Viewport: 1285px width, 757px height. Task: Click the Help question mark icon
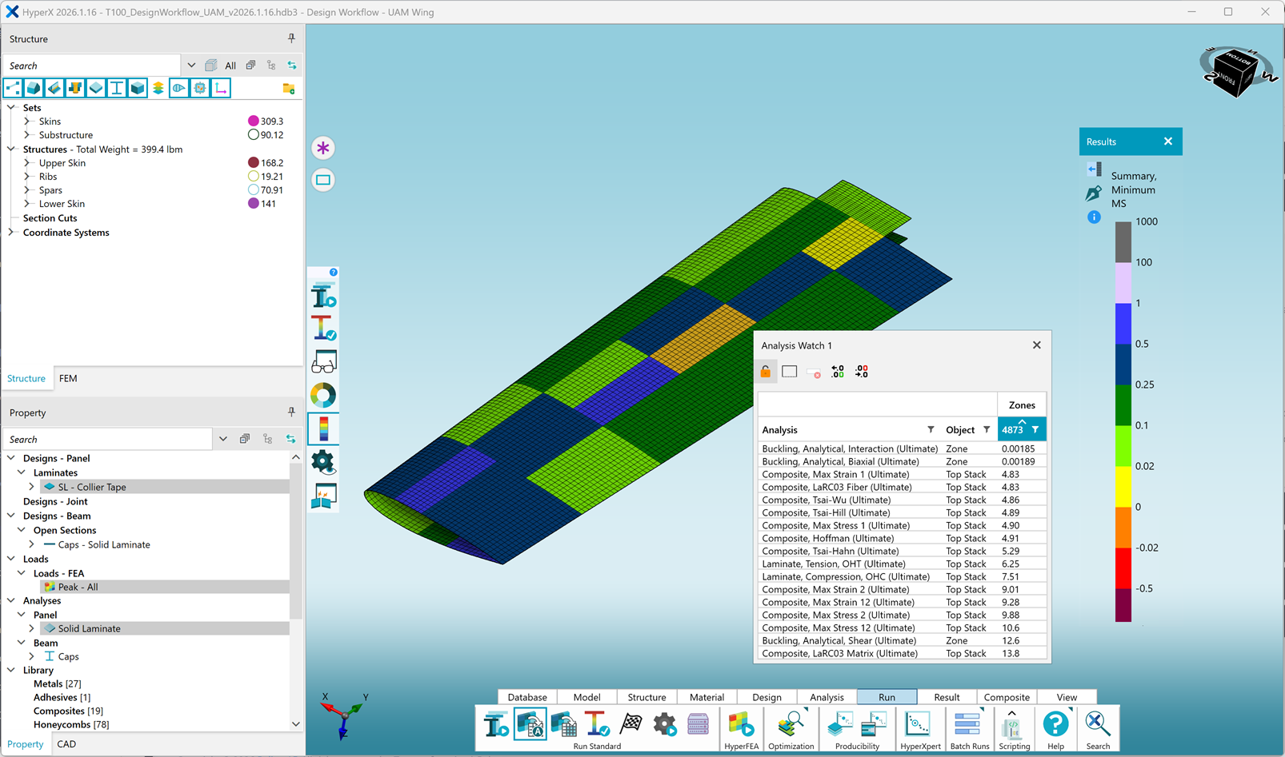pos(1055,725)
